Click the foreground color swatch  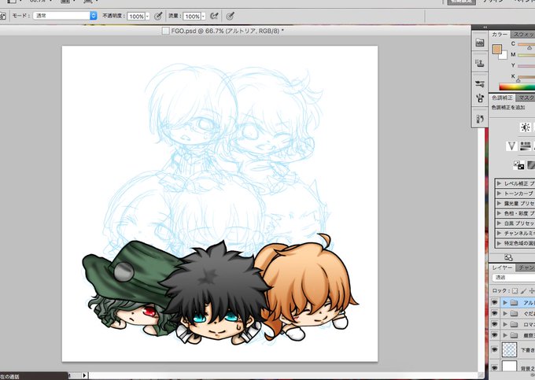coord(497,50)
